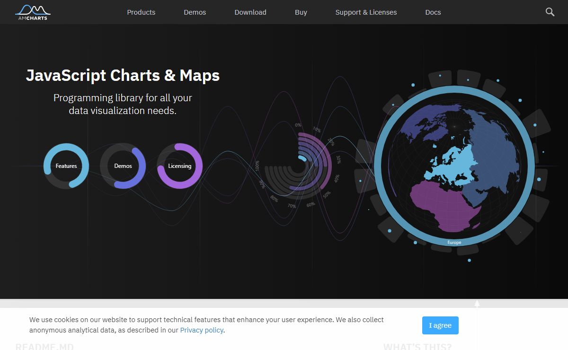Click the radial percentage bar chart
Viewport: 568px width, 350px height.
click(x=299, y=166)
